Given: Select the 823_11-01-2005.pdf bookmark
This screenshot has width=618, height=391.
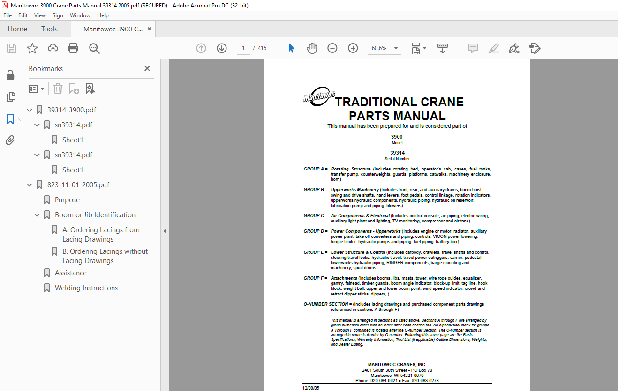Looking at the screenshot, I should [x=78, y=185].
